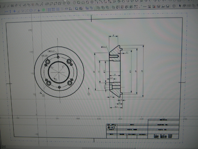
Task: Click the MATERIAL cell in title block
Action: [x=163, y=120]
